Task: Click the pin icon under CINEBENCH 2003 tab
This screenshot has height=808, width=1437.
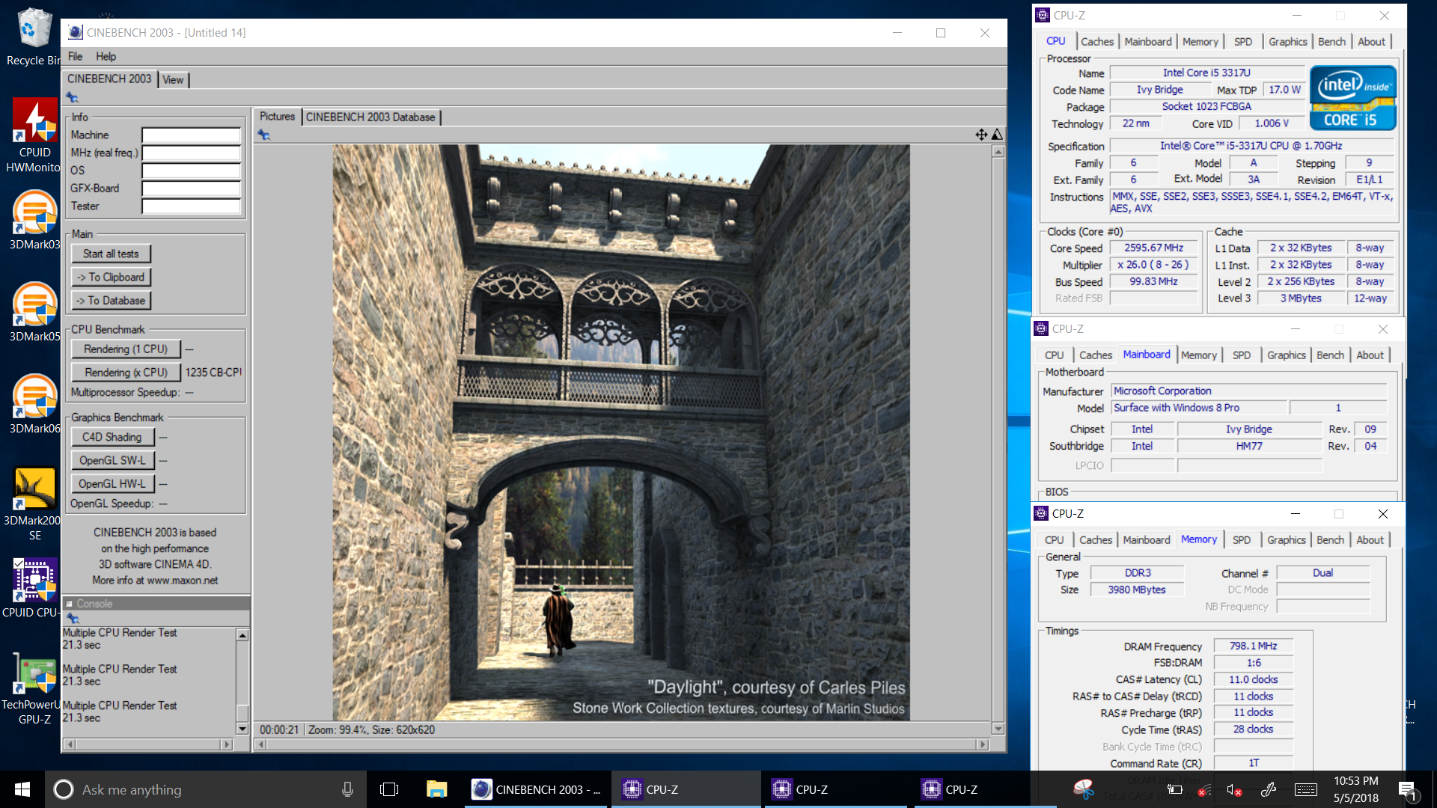Action: pos(73,97)
